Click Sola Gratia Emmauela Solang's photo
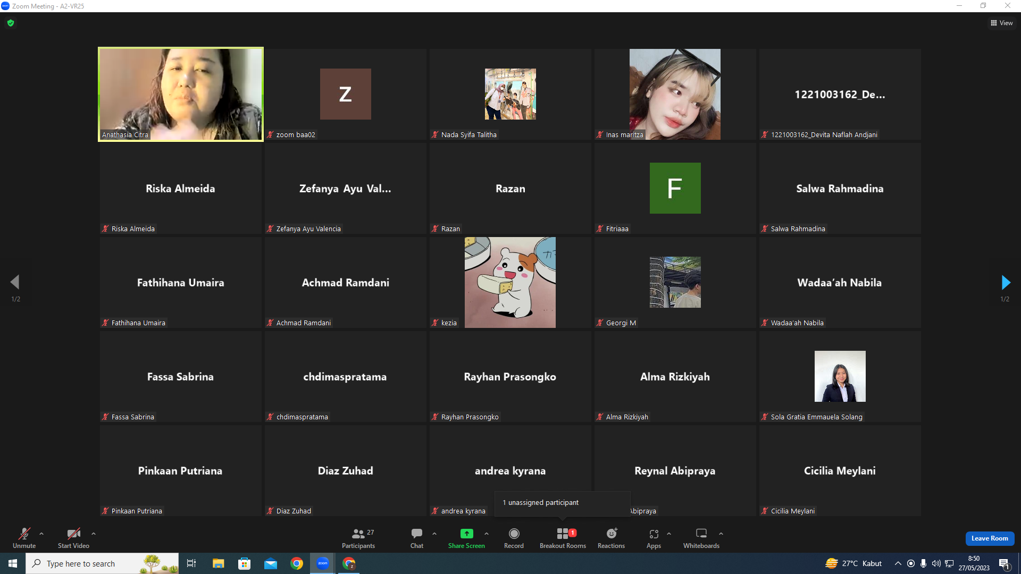 [840, 376]
